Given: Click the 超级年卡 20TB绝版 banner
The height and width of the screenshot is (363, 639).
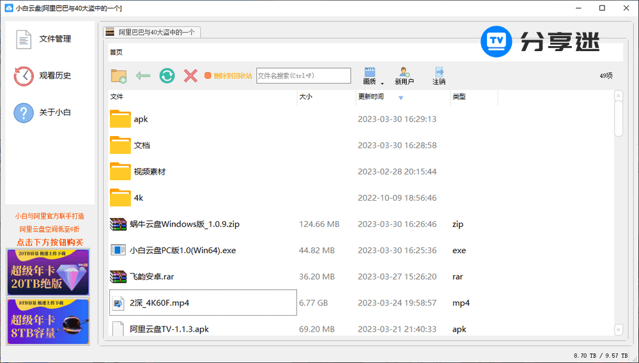Looking at the screenshot, I should [x=48, y=272].
